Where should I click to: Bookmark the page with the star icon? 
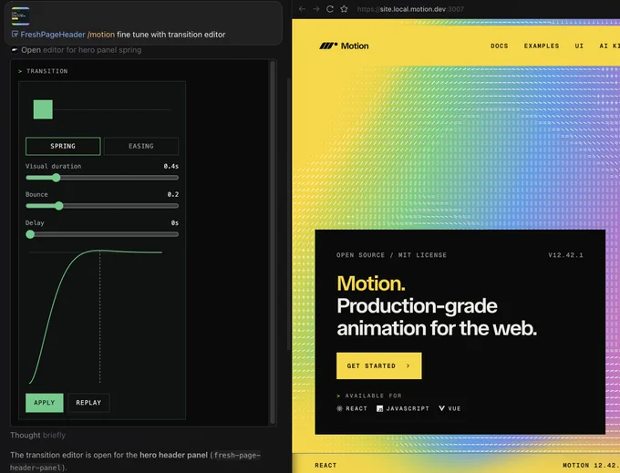(x=344, y=9)
